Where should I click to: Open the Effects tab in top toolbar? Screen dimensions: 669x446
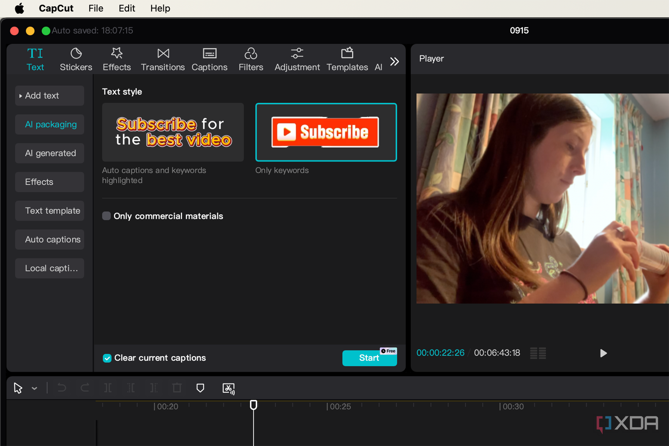click(x=117, y=60)
